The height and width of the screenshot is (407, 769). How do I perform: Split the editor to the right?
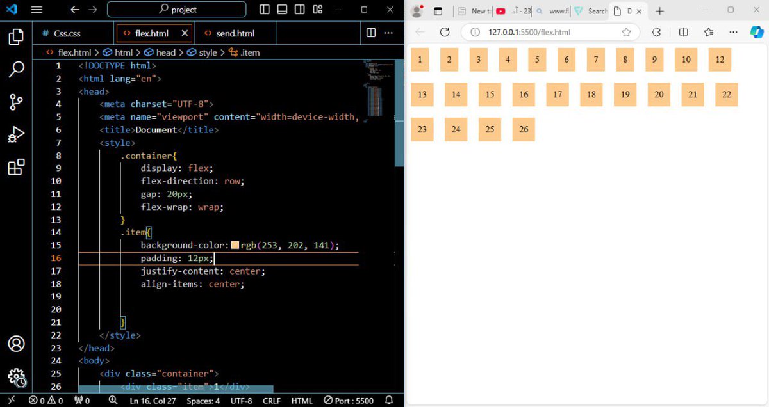[370, 33]
